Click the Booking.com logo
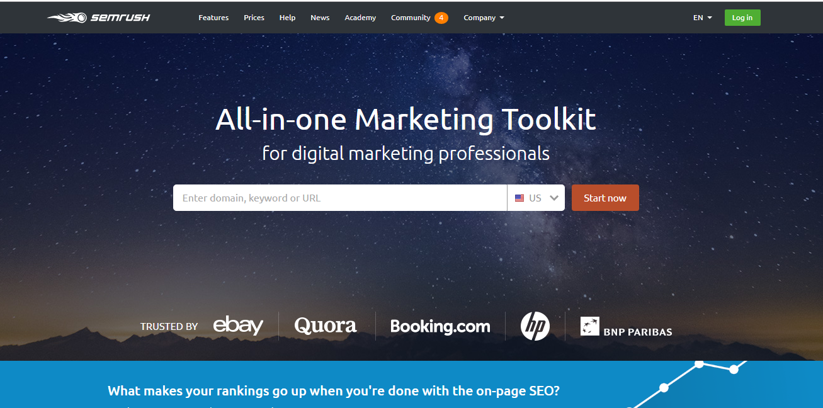This screenshot has height=408, width=823. click(x=440, y=326)
